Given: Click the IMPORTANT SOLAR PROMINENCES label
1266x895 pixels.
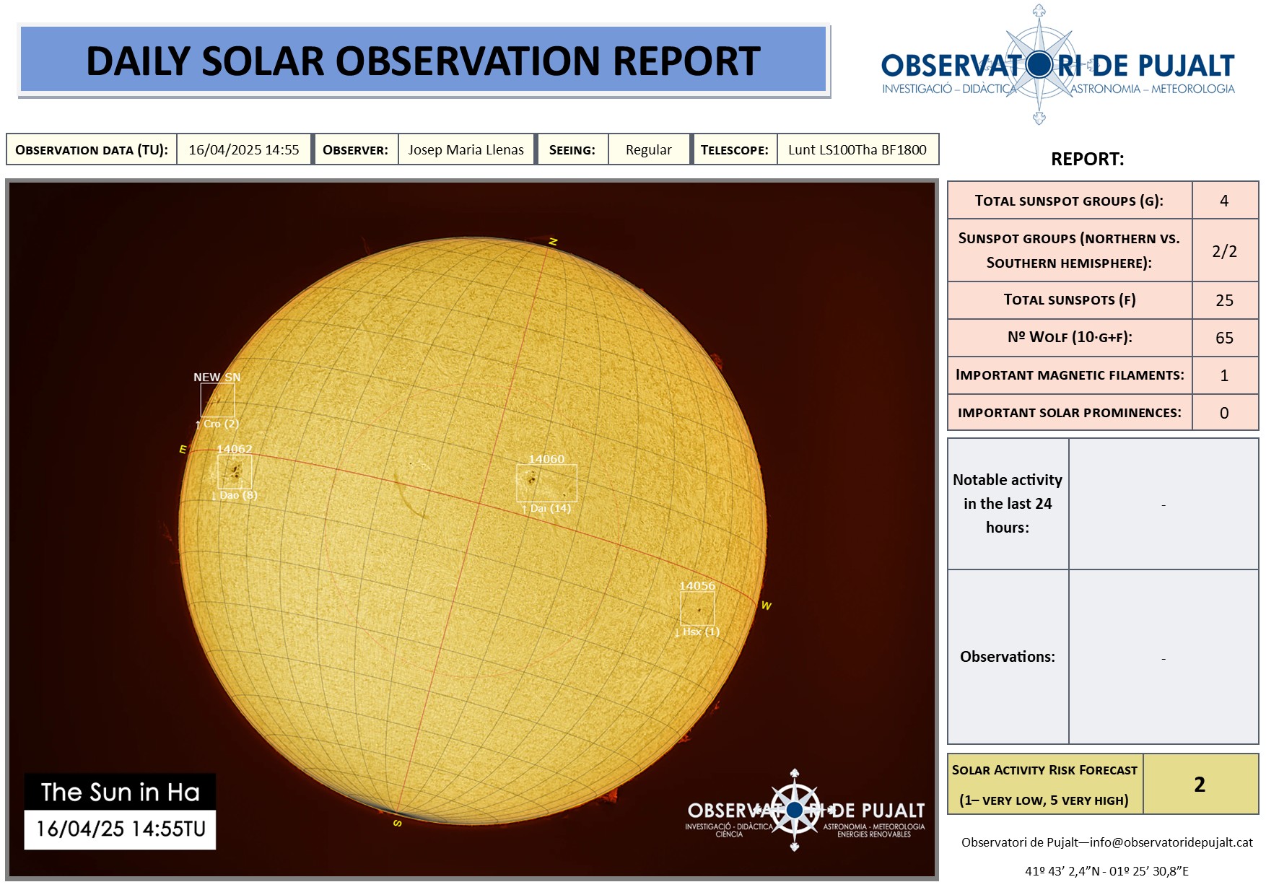Looking at the screenshot, I should pos(1070,413).
